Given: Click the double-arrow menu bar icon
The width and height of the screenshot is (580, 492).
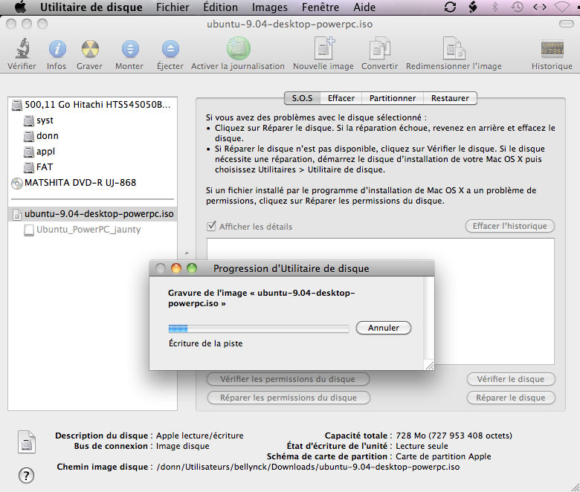Looking at the screenshot, I should click(539, 7).
